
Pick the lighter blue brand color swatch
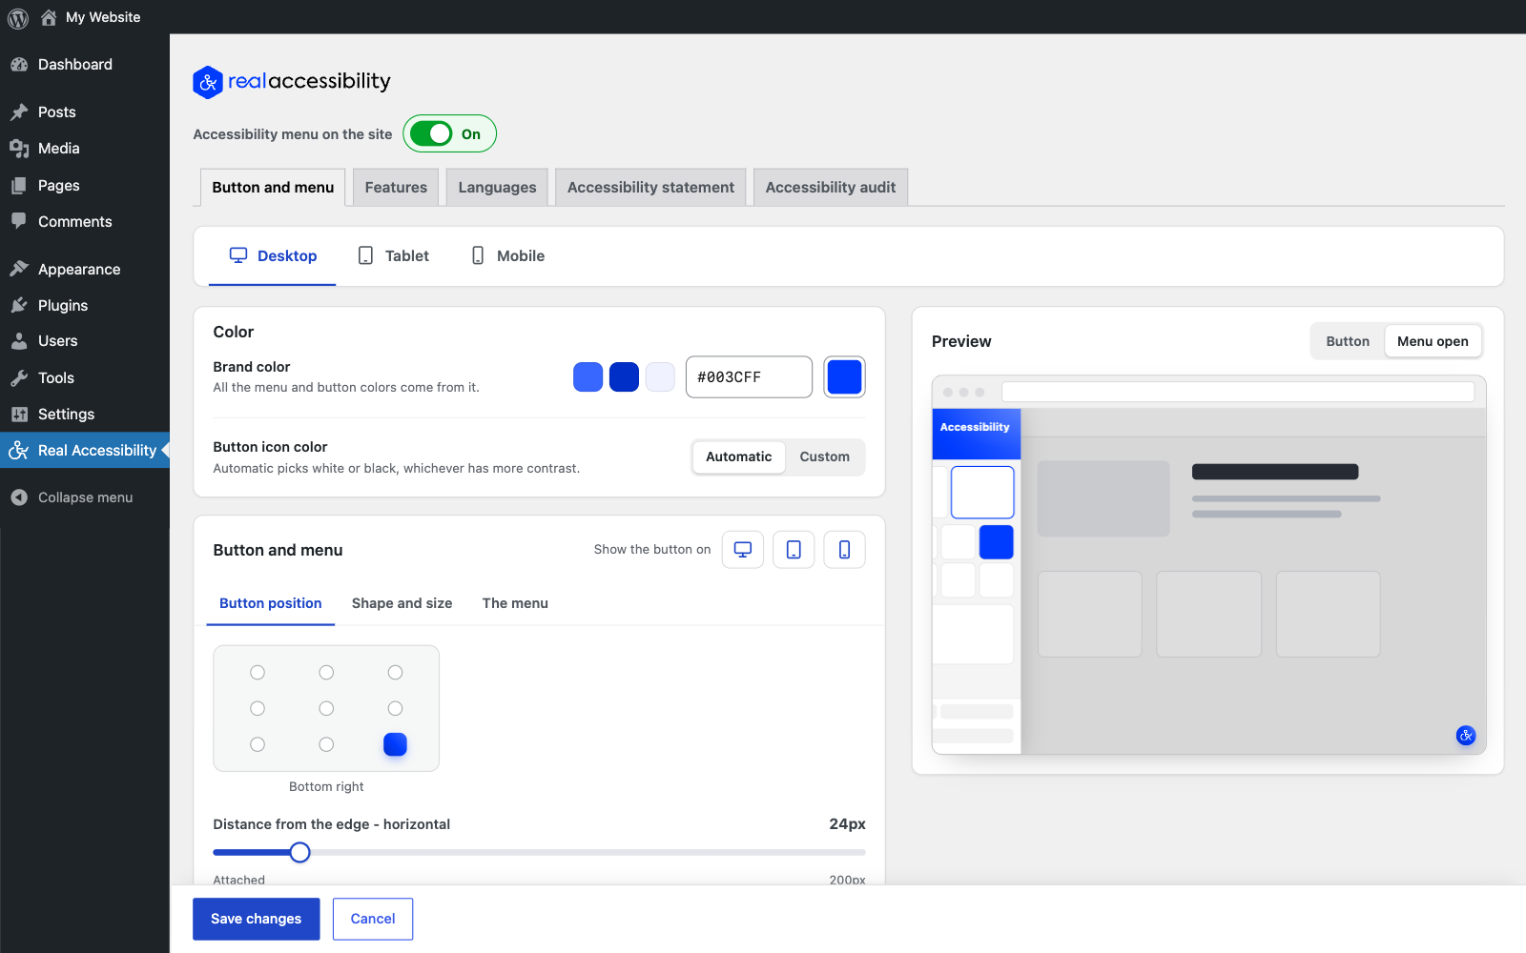(588, 377)
